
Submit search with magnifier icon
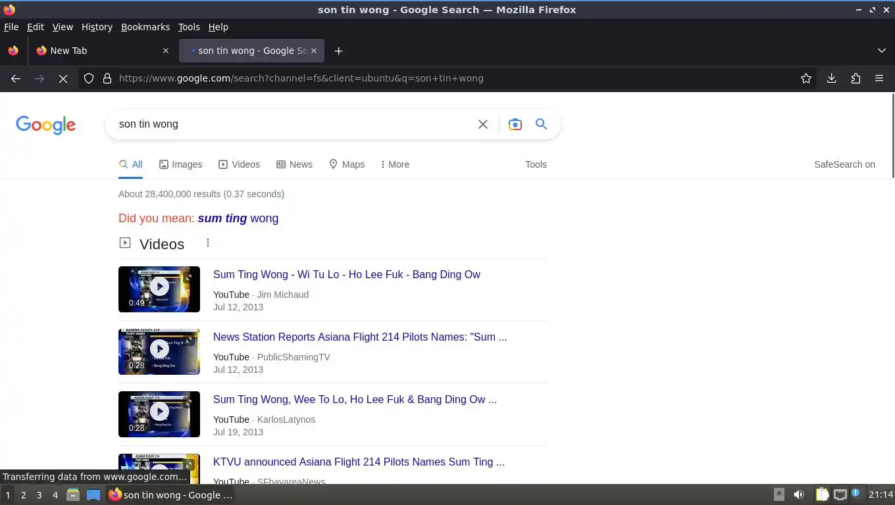(541, 124)
